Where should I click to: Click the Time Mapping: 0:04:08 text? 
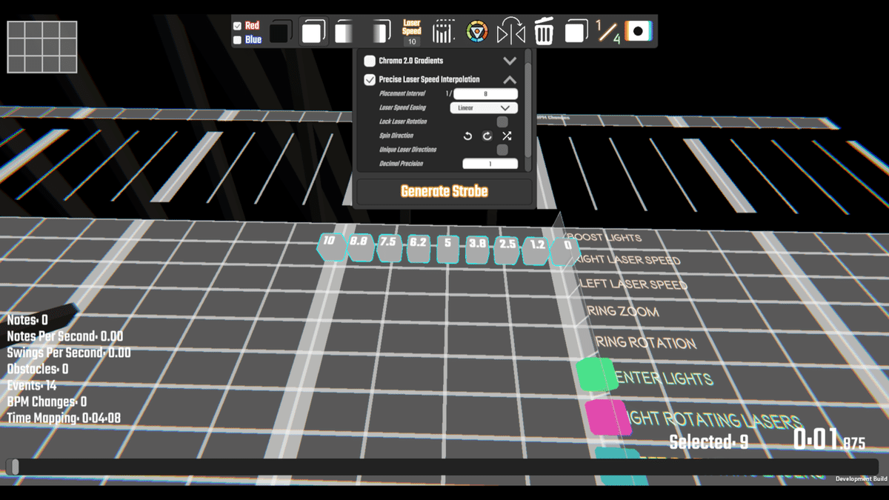(x=64, y=418)
